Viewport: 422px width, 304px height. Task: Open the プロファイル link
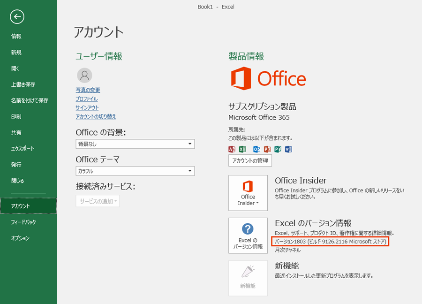[x=87, y=99]
